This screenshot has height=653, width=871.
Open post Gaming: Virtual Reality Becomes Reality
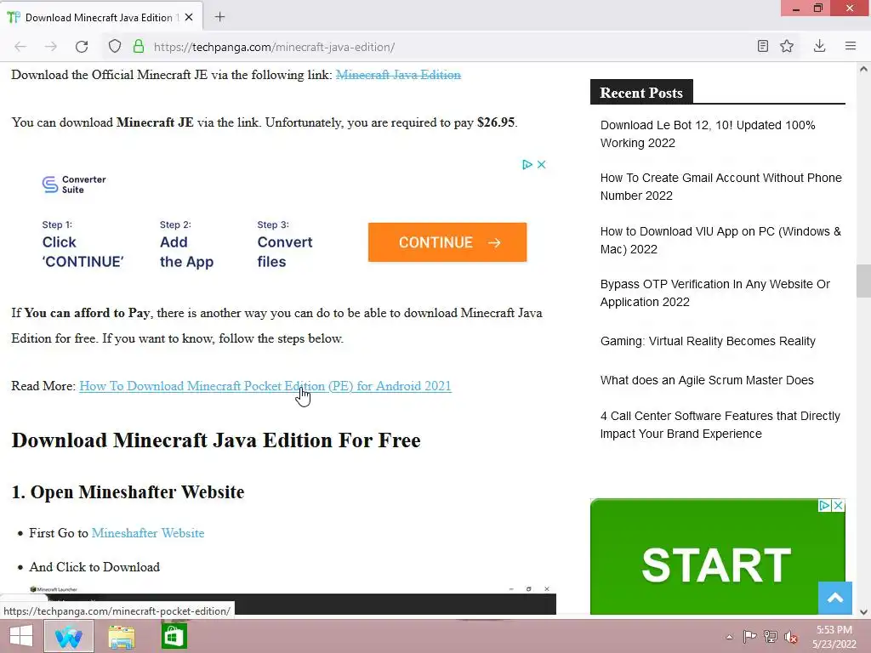tap(708, 341)
